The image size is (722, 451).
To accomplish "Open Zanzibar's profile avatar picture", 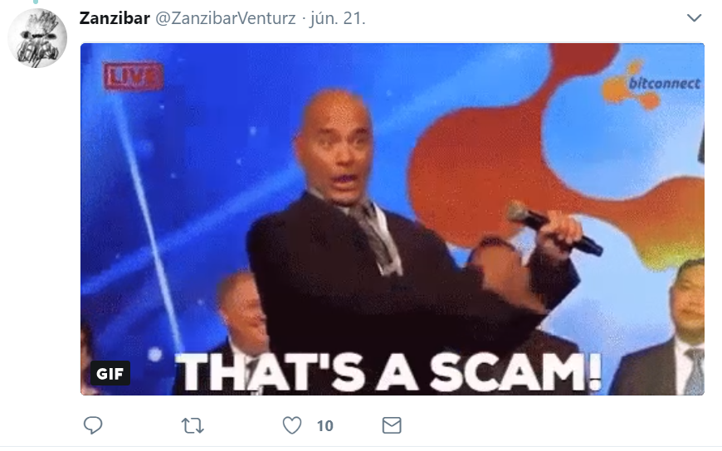I will coord(37,38).
